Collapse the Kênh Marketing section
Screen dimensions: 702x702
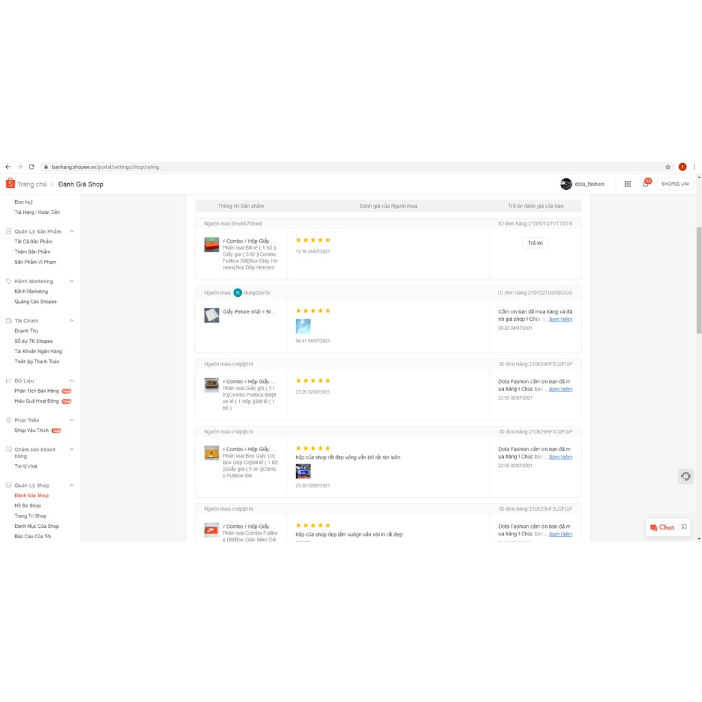(x=72, y=281)
